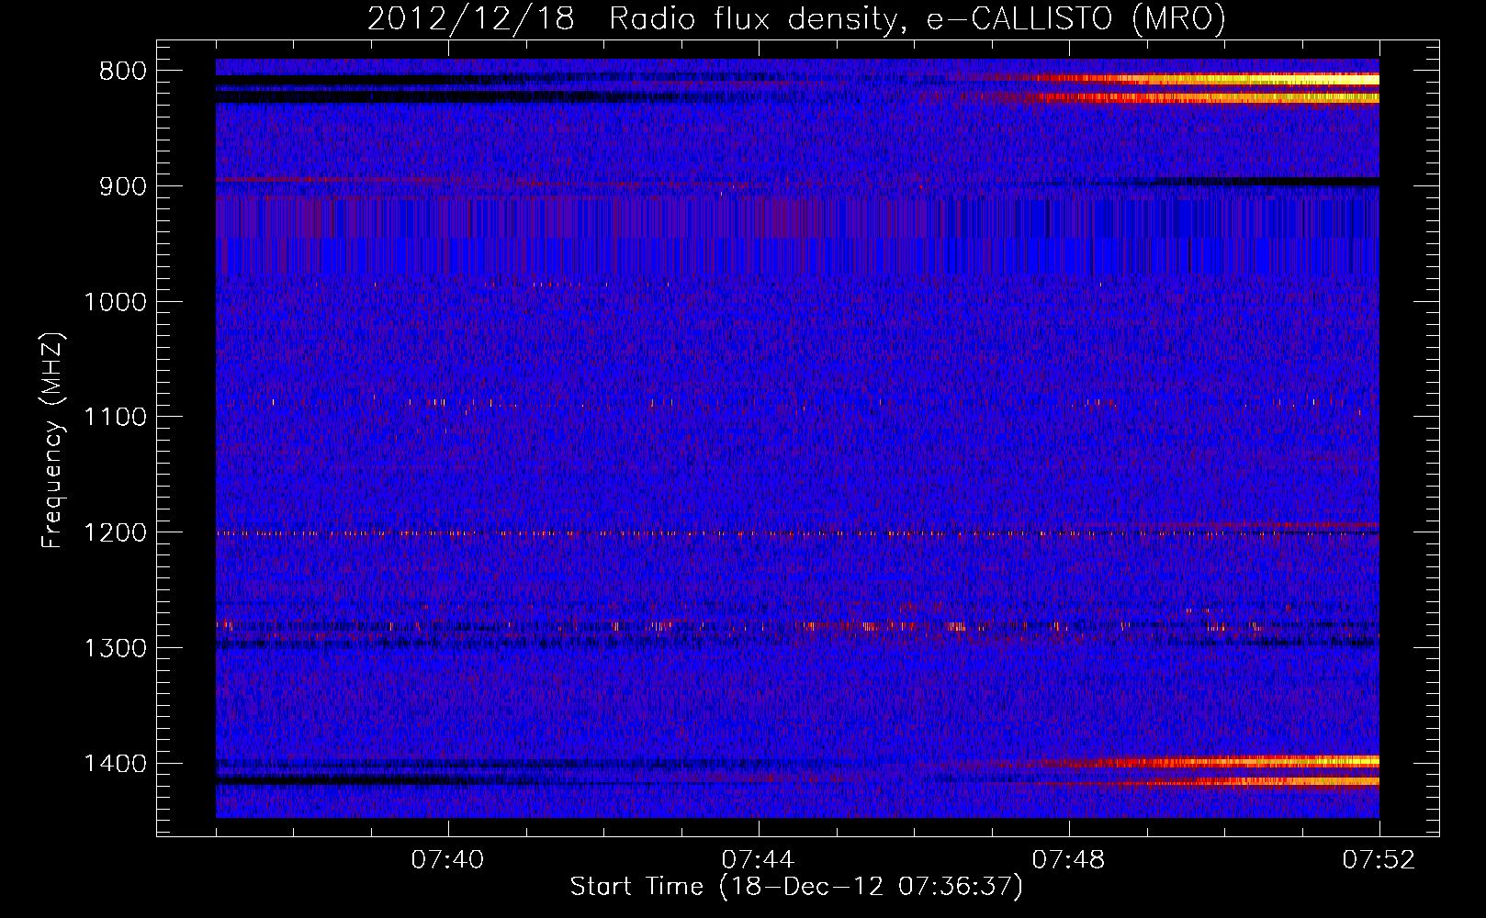1486x918 pixels.
Task: Click the 1300 frequency tick label
Action: pyautogui.click(x=115, y=648)
